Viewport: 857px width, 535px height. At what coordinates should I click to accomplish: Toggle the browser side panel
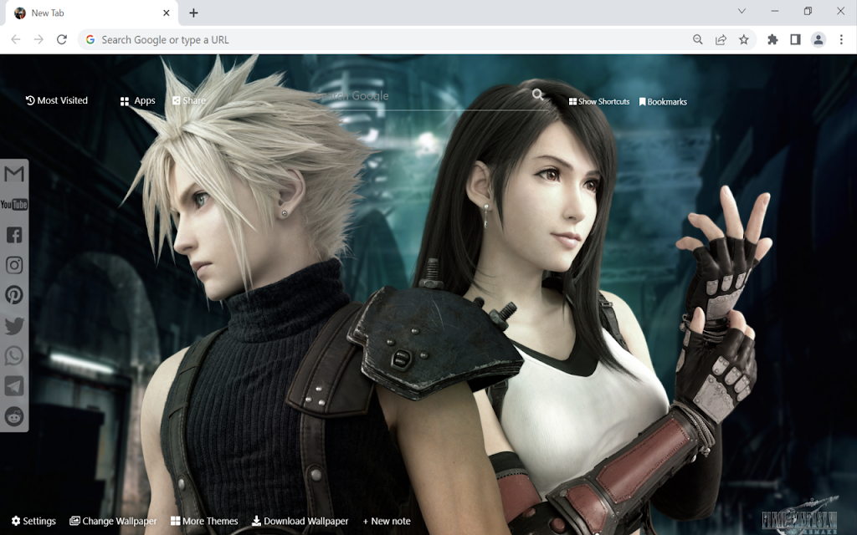click(x=795, y=39)
